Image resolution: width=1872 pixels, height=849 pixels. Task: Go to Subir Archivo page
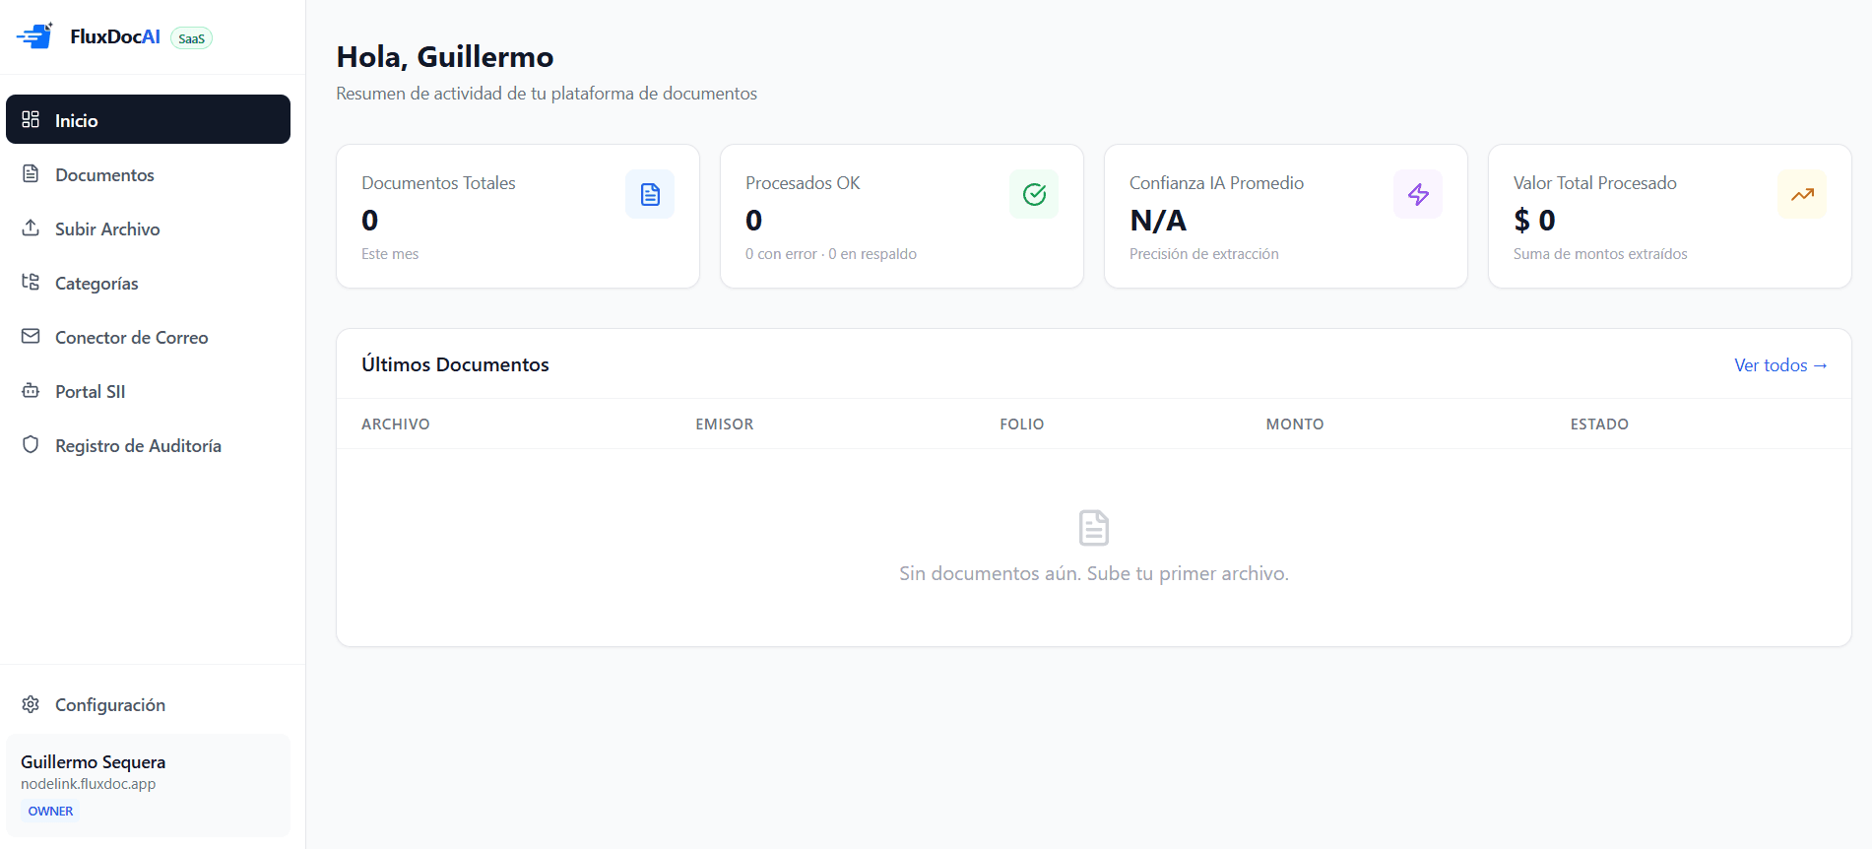click(x=148, y=229)
